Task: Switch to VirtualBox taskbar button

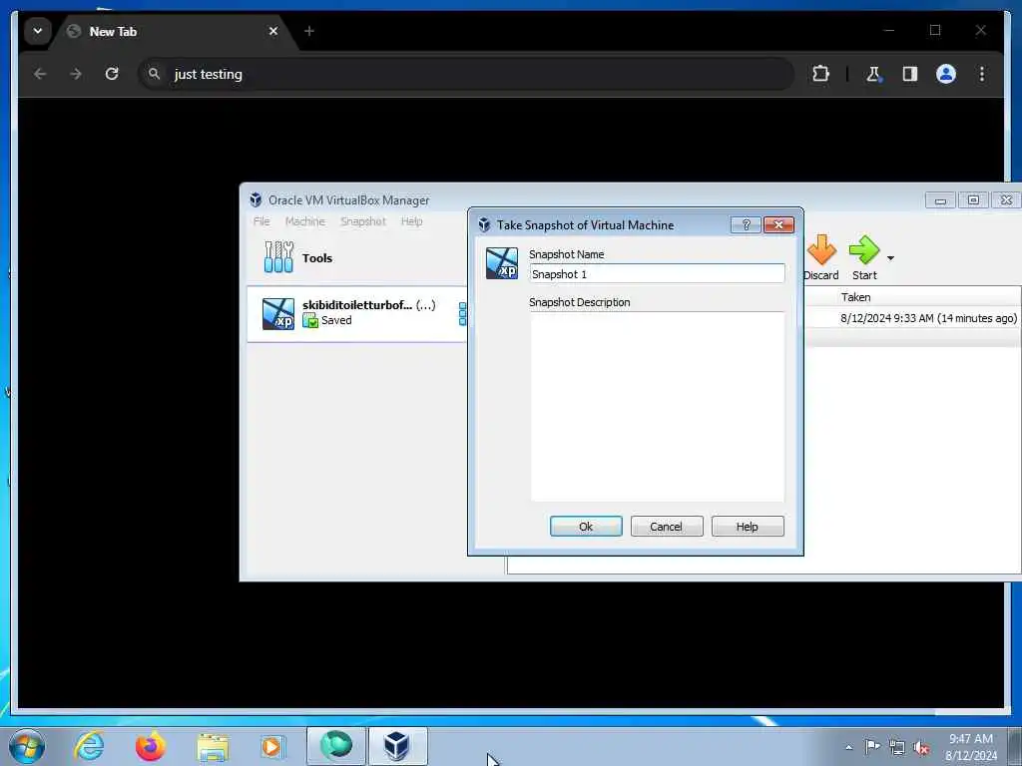Action: click(397, 746)
